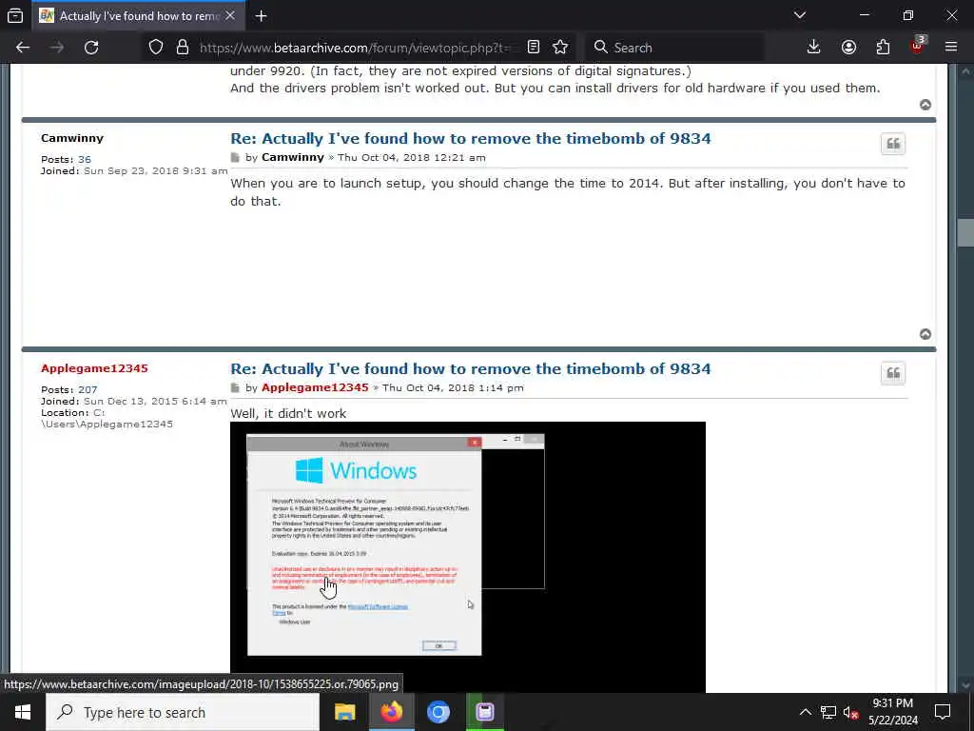Click the muted volume tray icon
This screenshot has width=974, height=731.
(850, 712)
